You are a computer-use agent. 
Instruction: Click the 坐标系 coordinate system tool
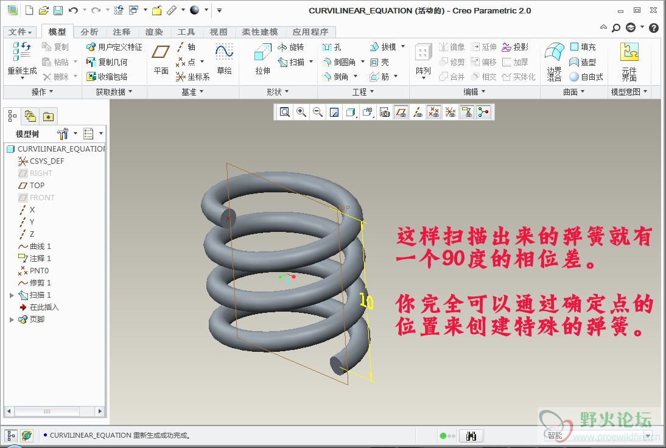[193, 77]
